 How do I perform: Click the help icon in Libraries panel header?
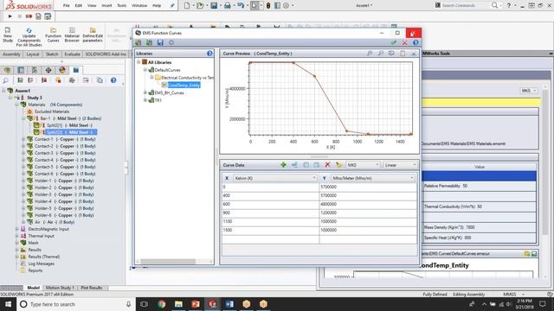(209, 54)
